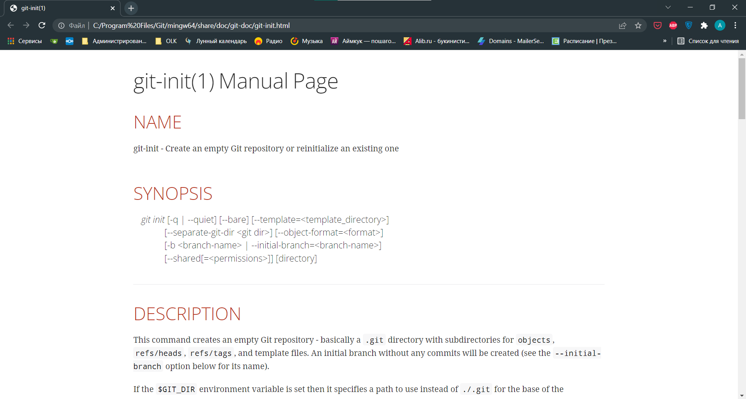Open the Музыка bookmark
Screen dimensions: 746x399
click(307, 41)
